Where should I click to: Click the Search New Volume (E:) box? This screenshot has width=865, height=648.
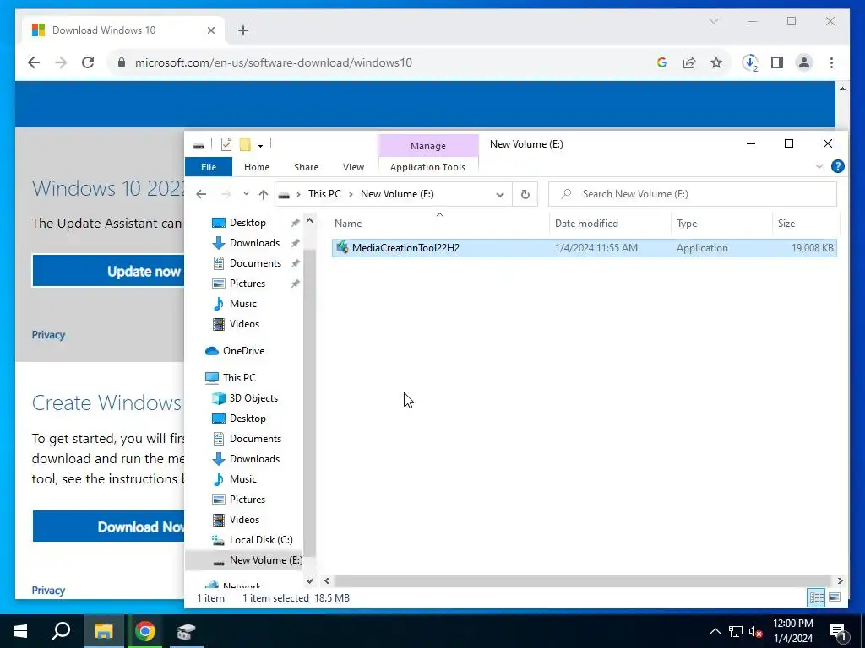[x=693, y=194]
